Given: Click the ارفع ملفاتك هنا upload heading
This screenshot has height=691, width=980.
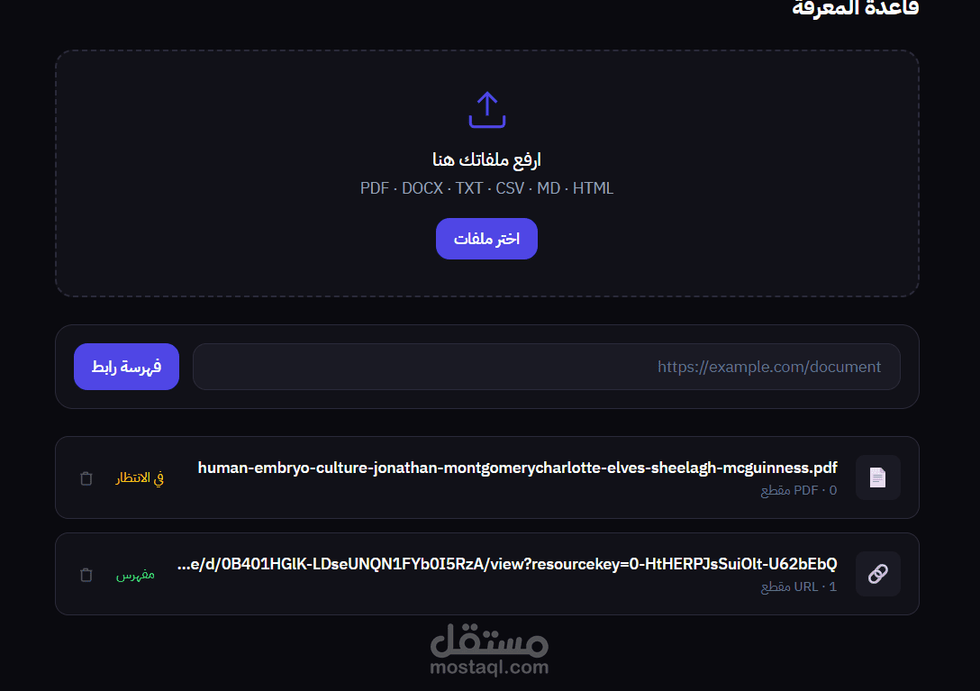Looking at the screenshot, I should (487, 160).
